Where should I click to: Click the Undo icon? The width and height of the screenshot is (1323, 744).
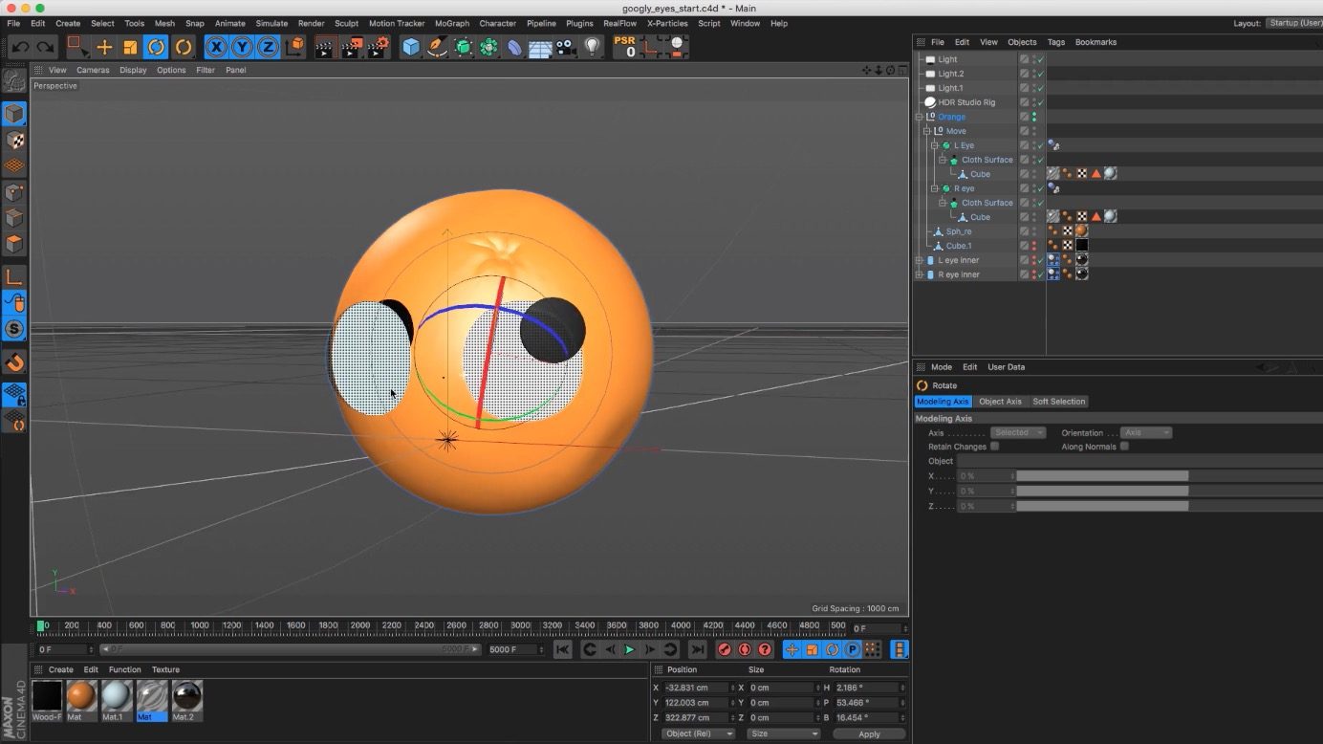[x=19, y=47]
